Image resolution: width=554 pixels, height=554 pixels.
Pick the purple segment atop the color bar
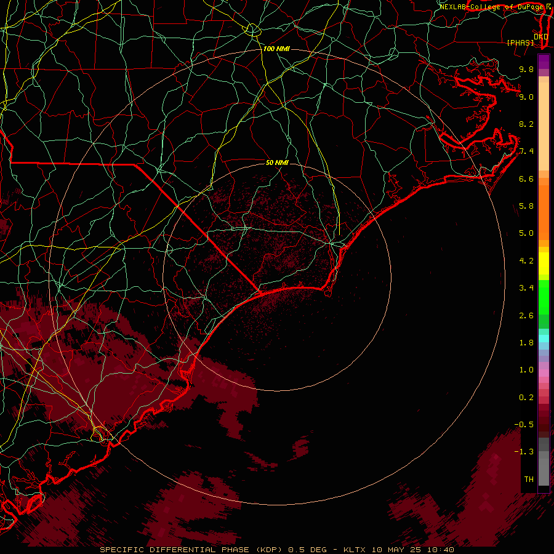click(544, 62)
